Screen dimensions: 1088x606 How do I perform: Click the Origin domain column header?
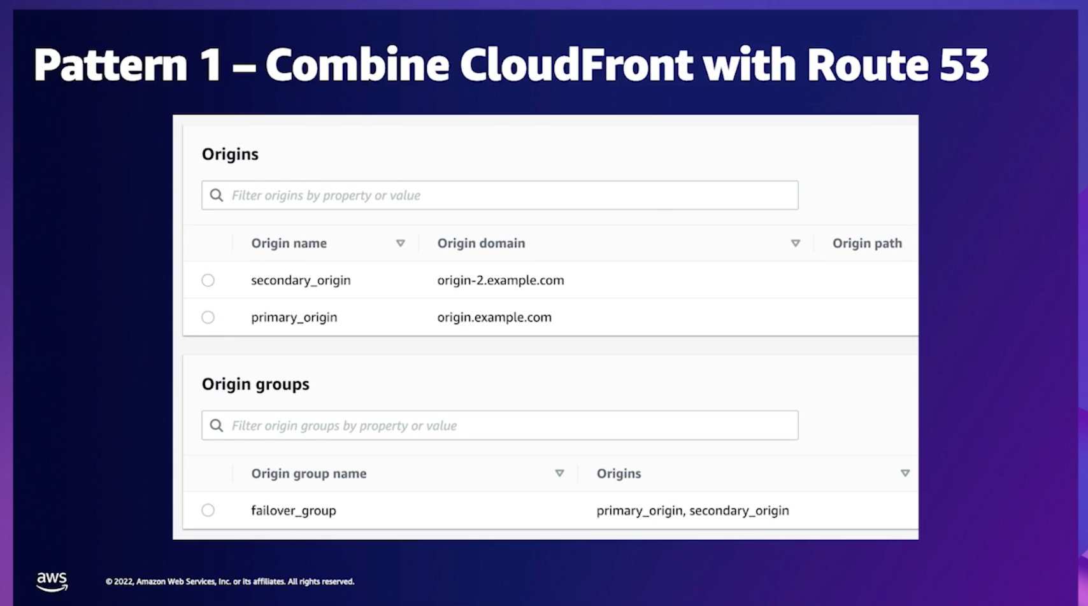click(x=481, y=243)
